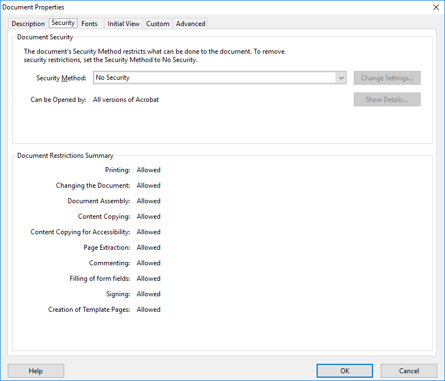The height and width of the screenshot is (381, 445).
Task: Click the Commenting label
Action: click(x=110, y=263)
